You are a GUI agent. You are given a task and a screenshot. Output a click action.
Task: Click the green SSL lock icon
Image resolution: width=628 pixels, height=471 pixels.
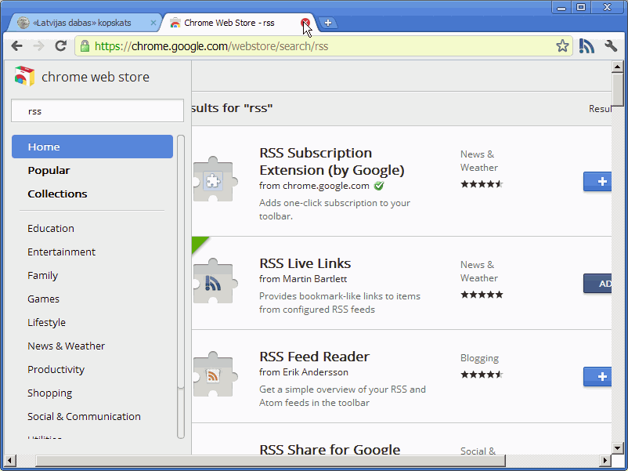click(85, 46)
